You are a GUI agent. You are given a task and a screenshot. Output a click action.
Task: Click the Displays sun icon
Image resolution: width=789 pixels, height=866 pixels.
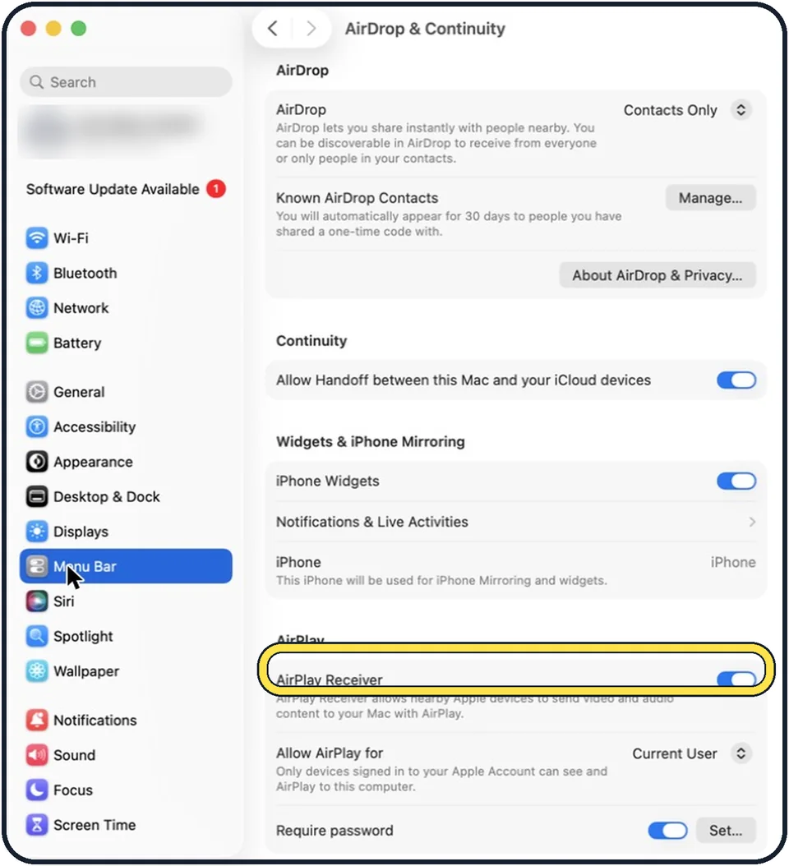[x=37, y=532]
